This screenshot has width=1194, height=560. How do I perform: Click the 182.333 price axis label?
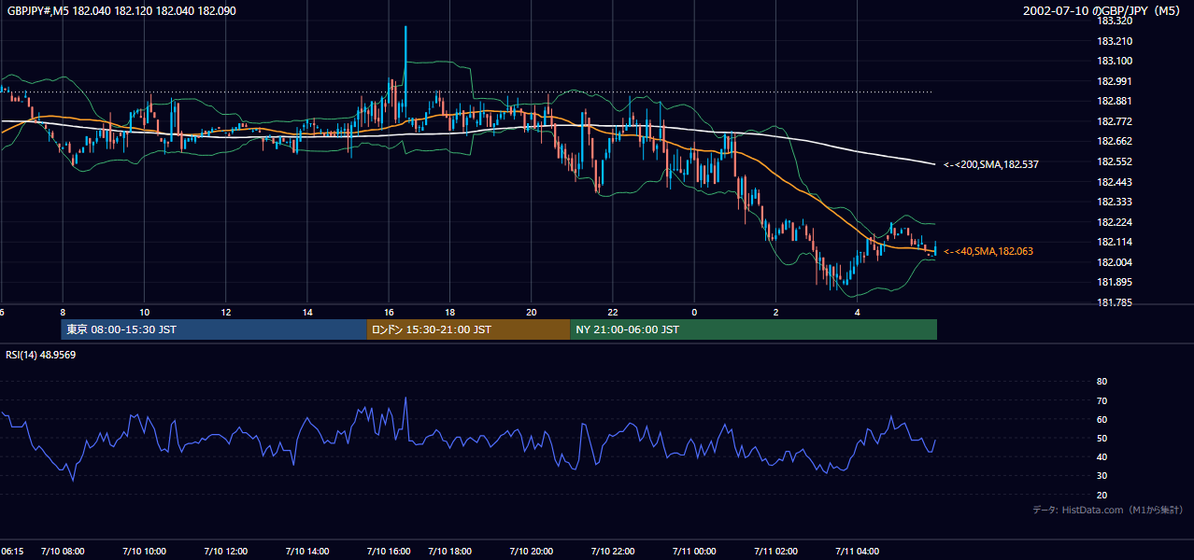(x=1114, y=202)
